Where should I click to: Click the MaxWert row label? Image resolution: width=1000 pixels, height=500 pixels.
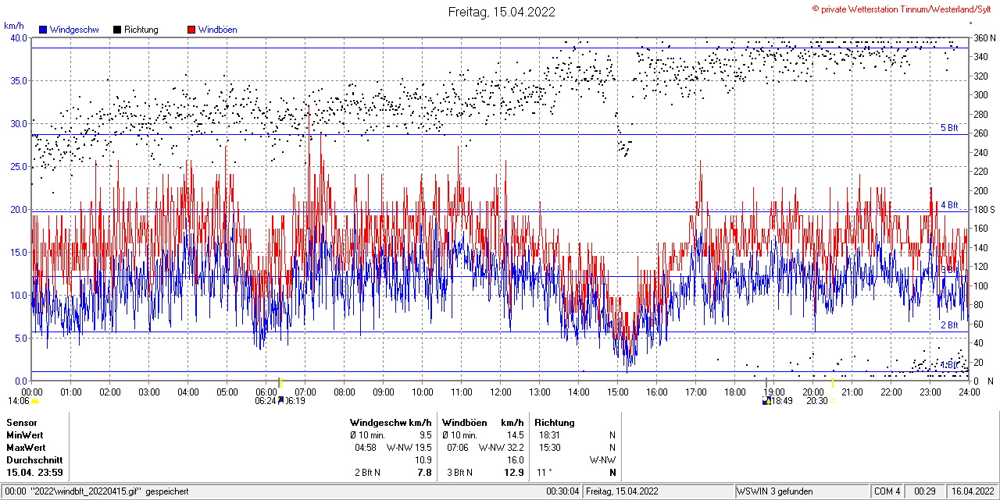point(27,447)
